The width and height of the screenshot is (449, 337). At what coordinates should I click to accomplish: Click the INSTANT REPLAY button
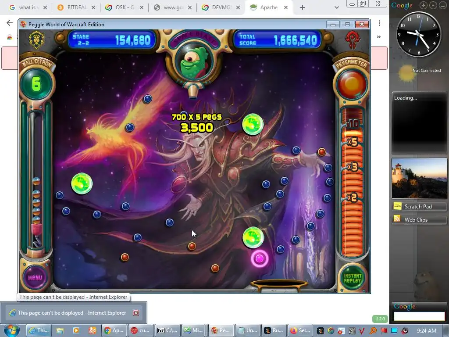[352, 278]
